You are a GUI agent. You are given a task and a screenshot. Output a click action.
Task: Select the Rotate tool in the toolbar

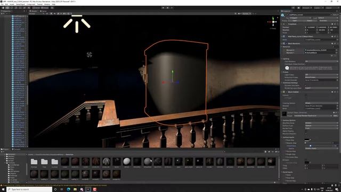(x=12, y=8)
